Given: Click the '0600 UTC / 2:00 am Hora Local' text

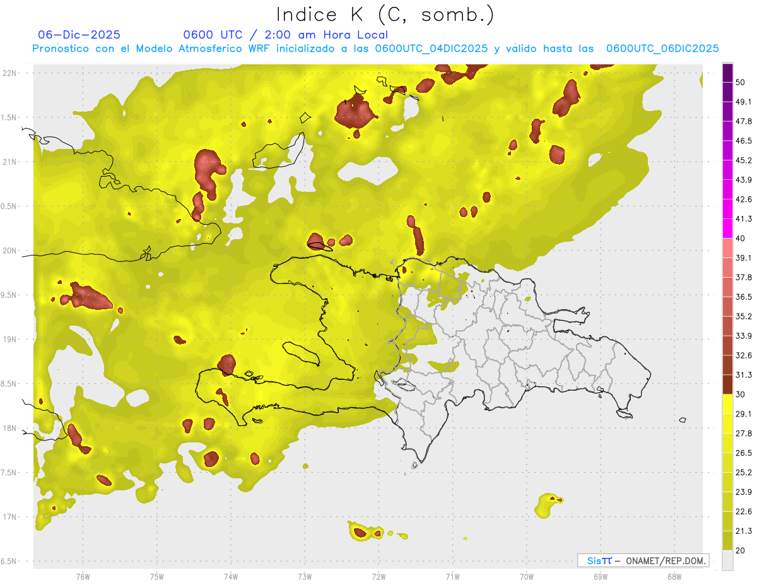Looking at the screenshot, I should pyautogui.click(x=285, y=35).
